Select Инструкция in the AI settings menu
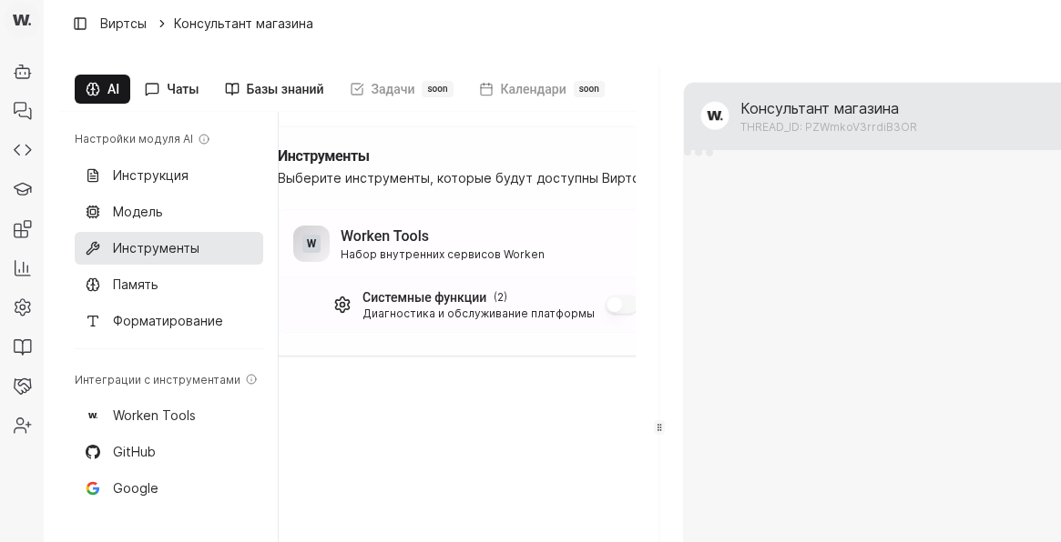This screenshot has height=542, width=1061. pyautogui.click(x=150, y=176)
